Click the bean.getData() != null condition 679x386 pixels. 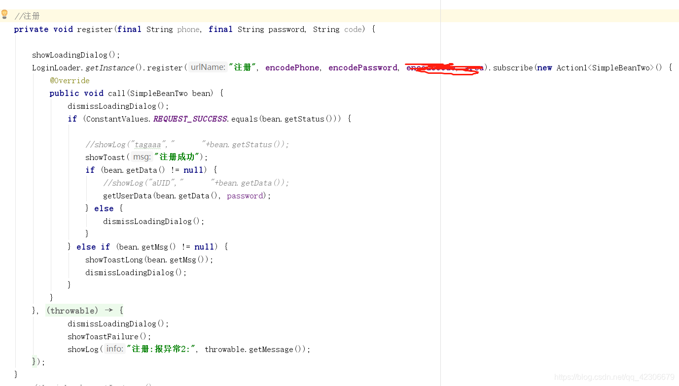pyautogui.click(x=153, y=170)
